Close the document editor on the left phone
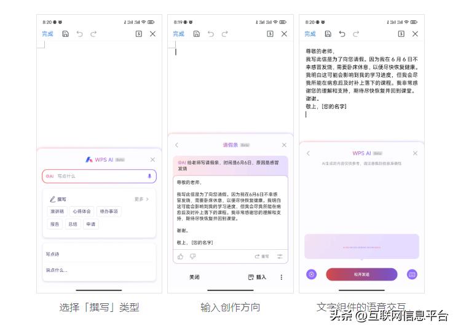 click(152, 34)
